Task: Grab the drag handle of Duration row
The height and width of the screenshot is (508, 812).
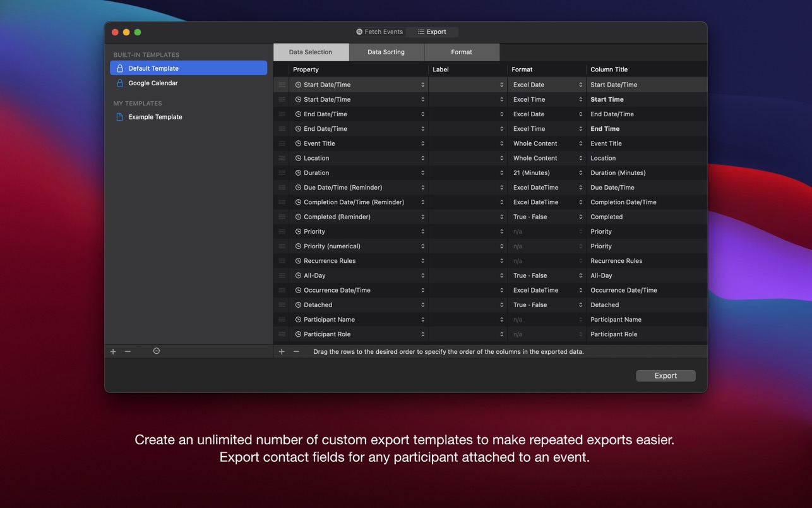Action: 282,172
